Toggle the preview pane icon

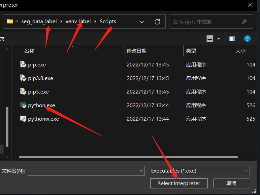[x=232, y=39]
